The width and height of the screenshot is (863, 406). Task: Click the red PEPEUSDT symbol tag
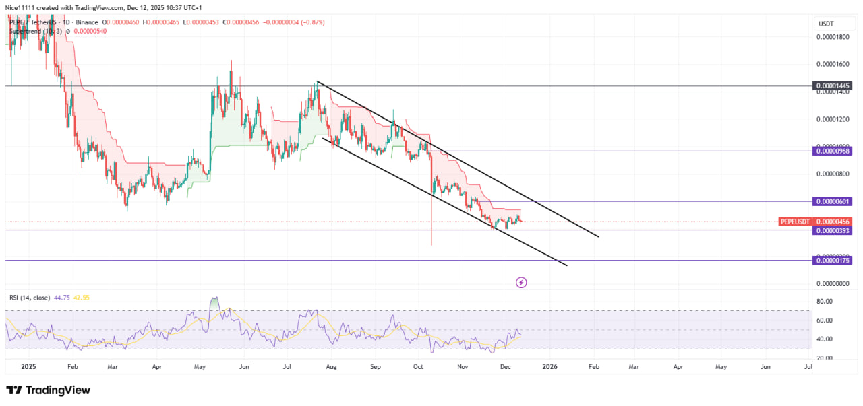point(795,222)
